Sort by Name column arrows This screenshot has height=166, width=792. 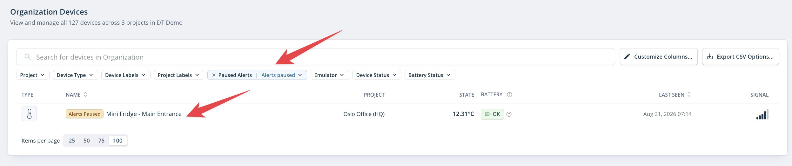pos(85,95)
